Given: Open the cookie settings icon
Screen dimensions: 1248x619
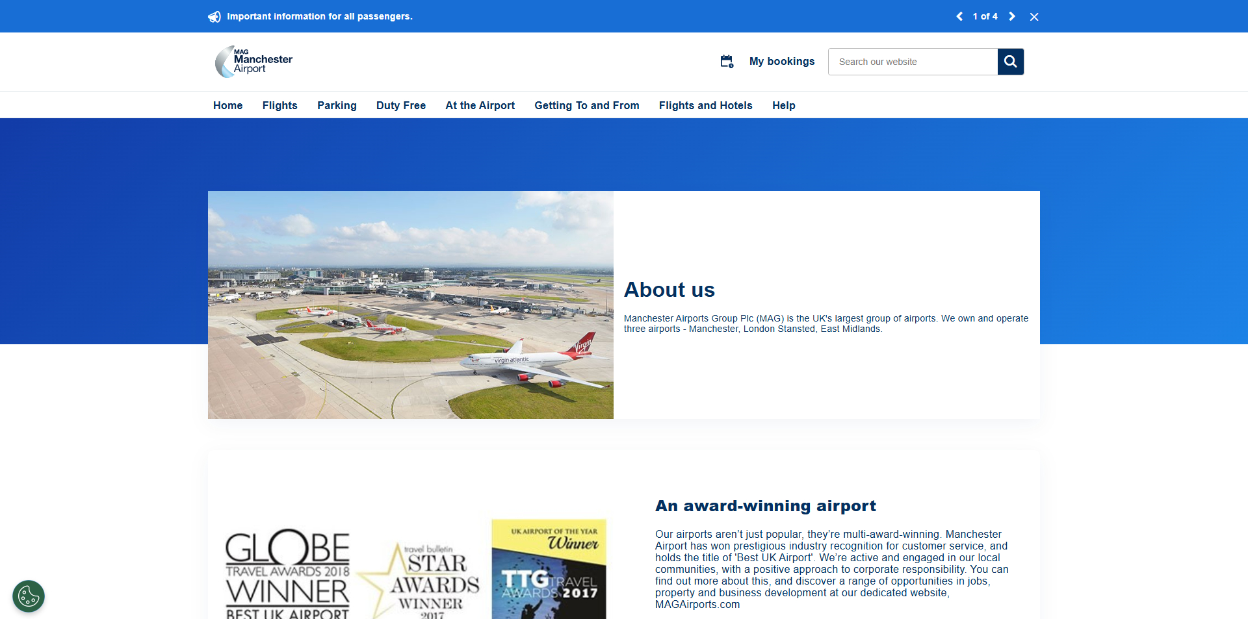Looking at the screenshot, I should pos(29,596).
